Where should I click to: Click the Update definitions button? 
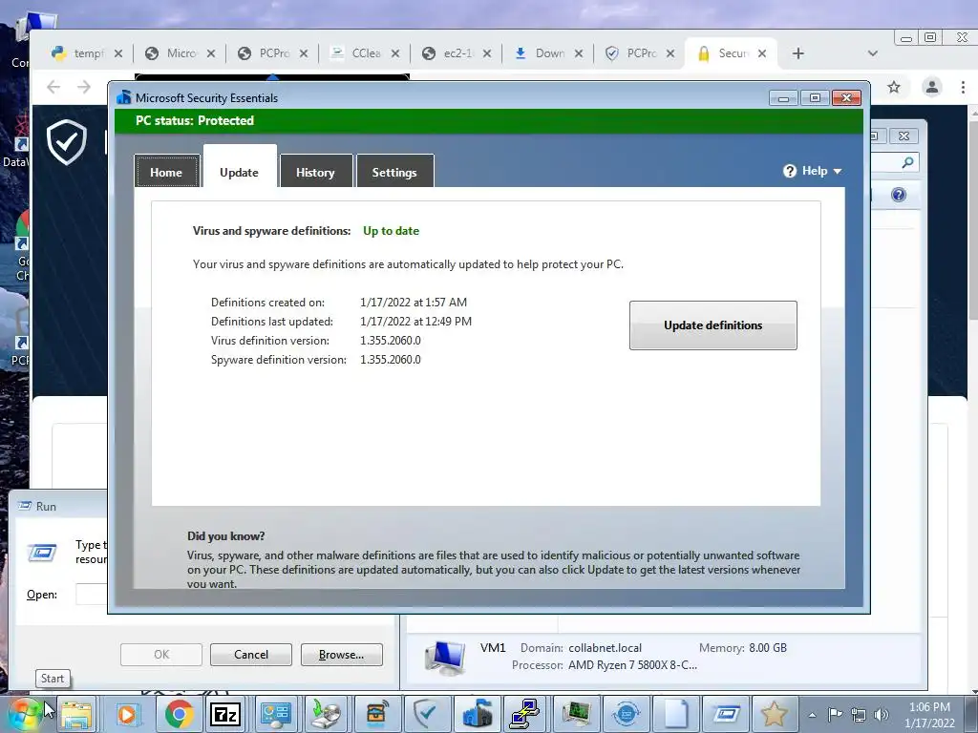[712, 325]
